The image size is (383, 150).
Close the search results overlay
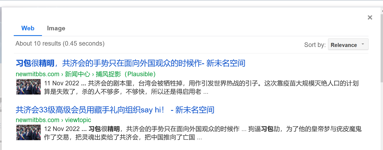coord(370,17)
